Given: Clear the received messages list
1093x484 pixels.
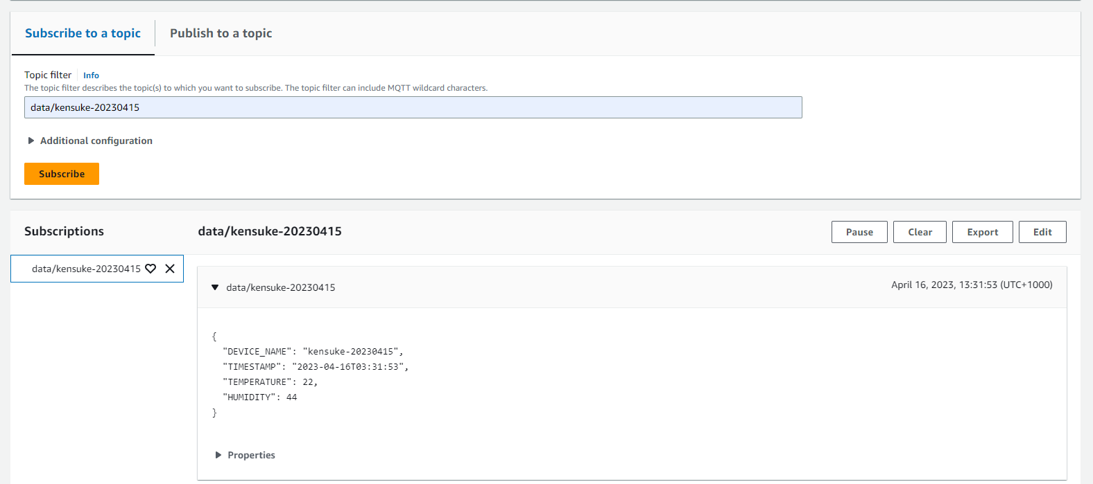Looking at the screenshot, I should (920, 232).
